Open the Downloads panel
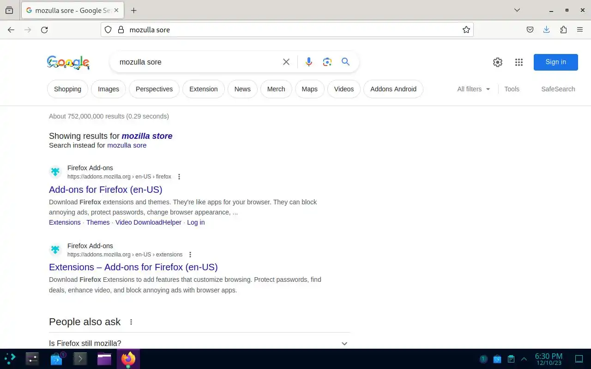 point(547,30)
